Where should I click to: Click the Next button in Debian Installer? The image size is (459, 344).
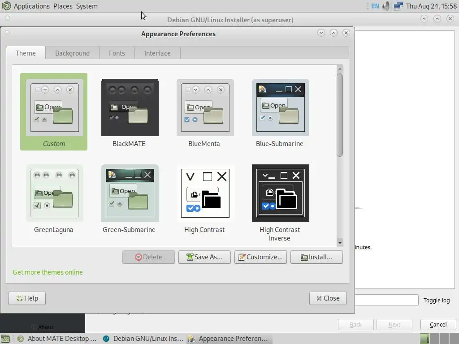(x=394, y=324)
